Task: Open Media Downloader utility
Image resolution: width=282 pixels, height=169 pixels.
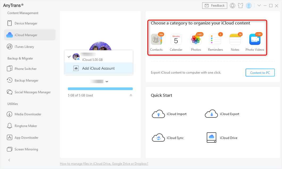Action: pyautogui.click(x=30, y=114)
